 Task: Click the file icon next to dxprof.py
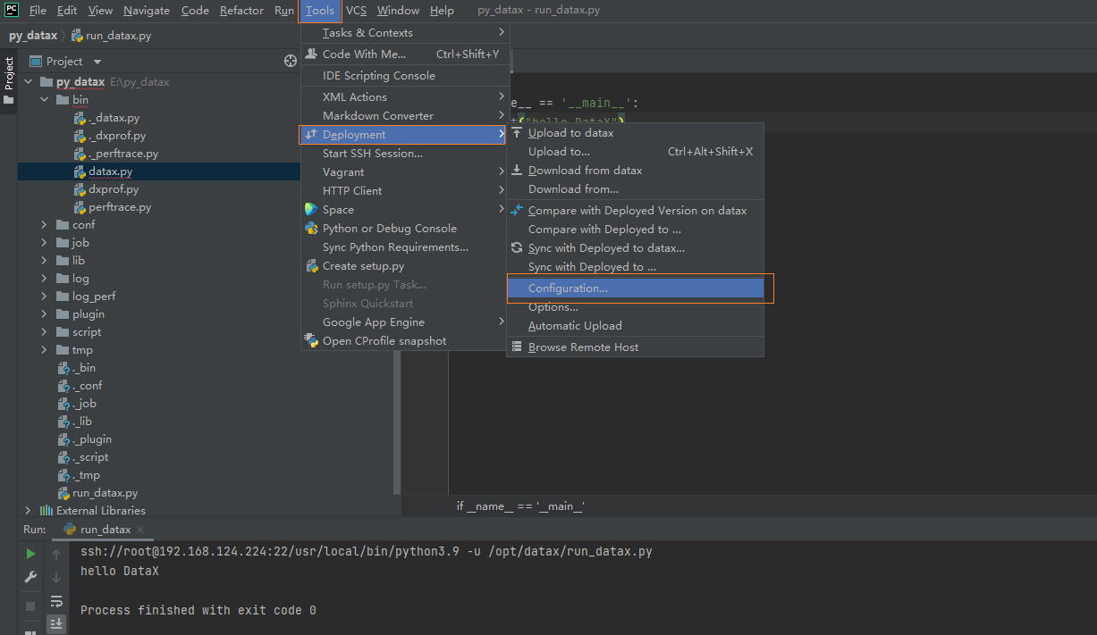(80, 189)
